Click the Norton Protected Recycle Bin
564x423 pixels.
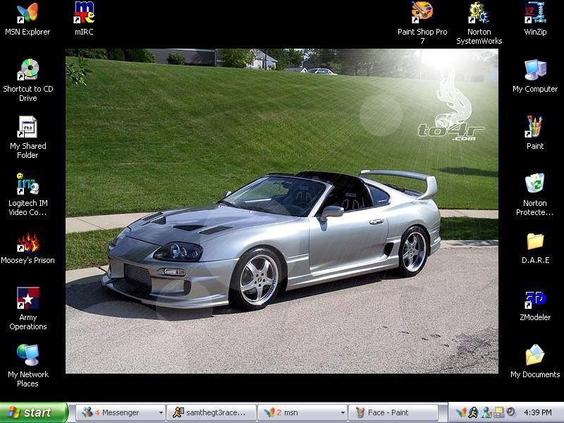[535, 185]
